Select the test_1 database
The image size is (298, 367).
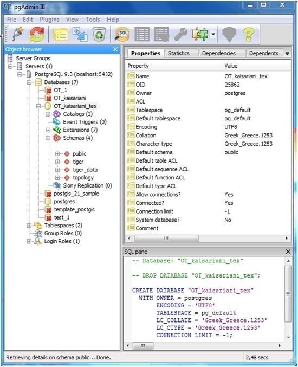coord(62,217)
